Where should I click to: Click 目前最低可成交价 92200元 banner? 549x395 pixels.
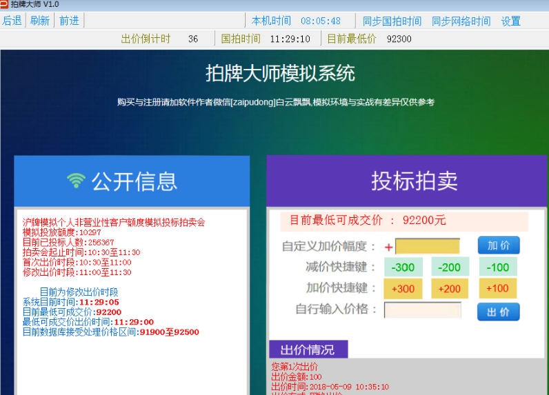click(x=404, y=221)
